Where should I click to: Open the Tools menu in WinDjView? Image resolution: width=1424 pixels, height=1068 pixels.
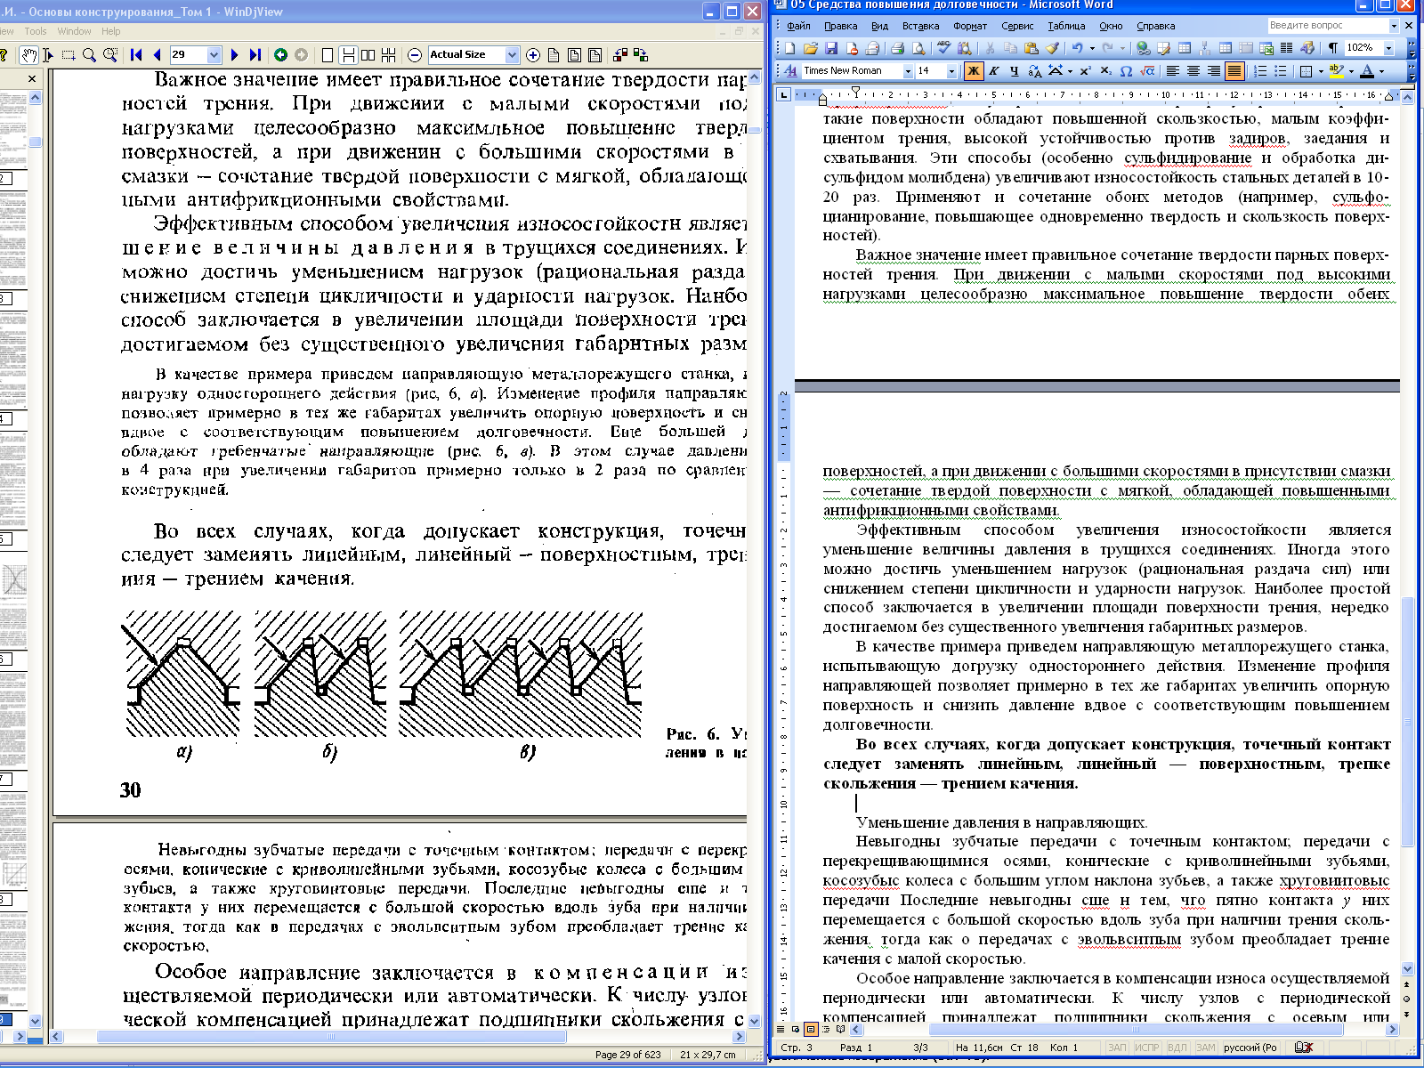[36, 31]
